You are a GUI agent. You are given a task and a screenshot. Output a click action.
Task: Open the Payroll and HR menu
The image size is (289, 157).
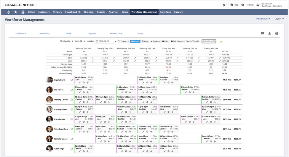click(73, 12)
